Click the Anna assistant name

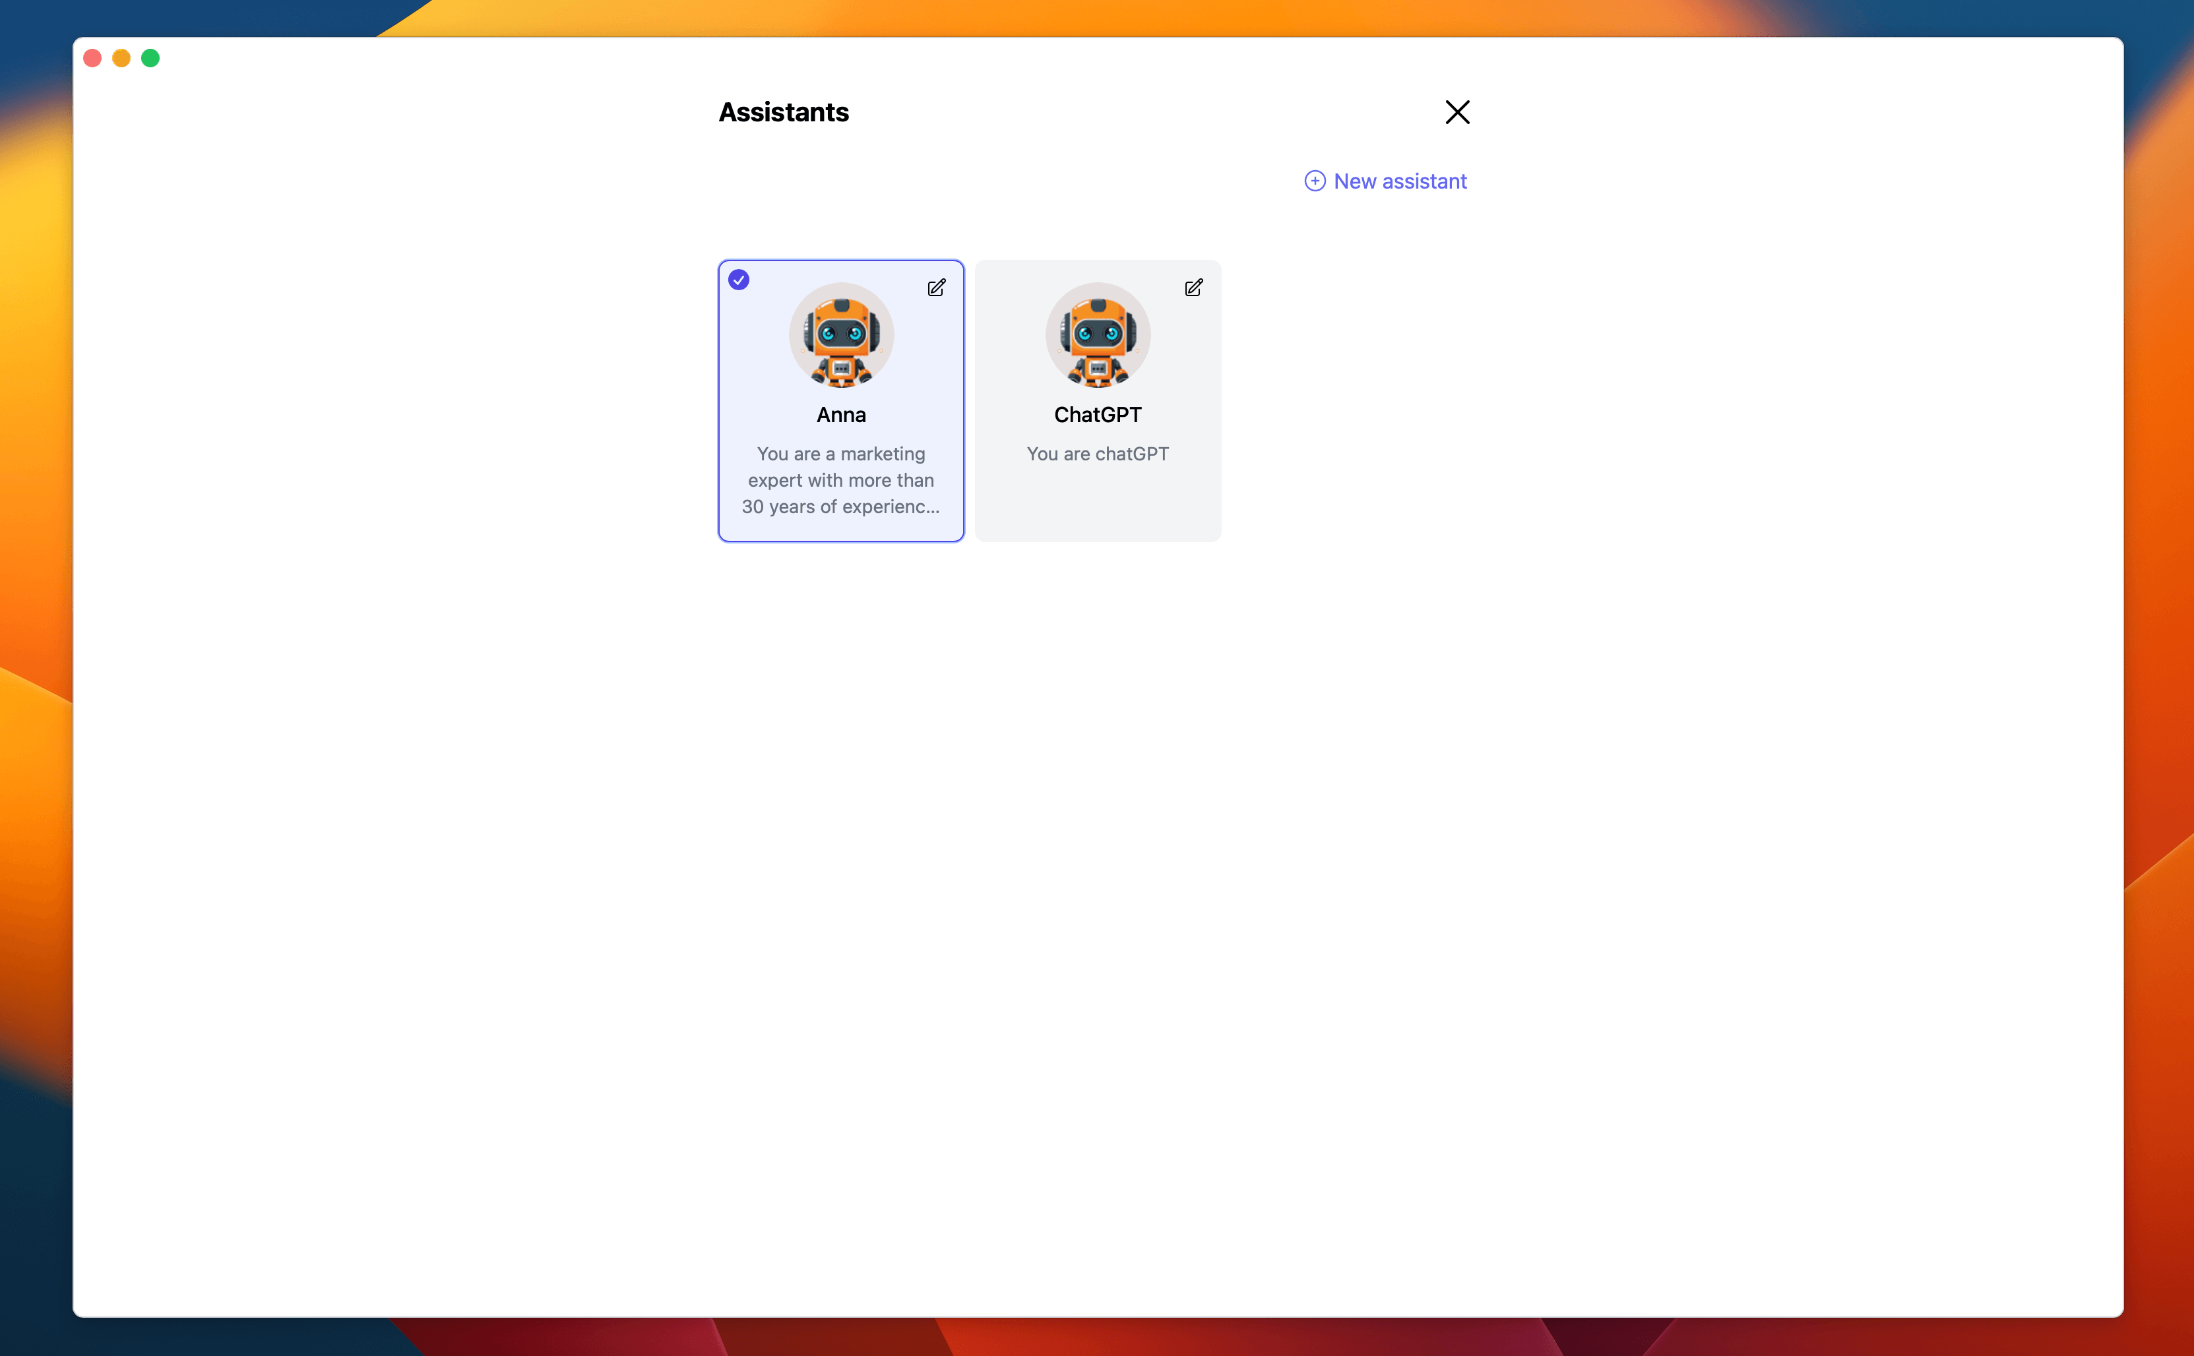click(x=841, y=414)
